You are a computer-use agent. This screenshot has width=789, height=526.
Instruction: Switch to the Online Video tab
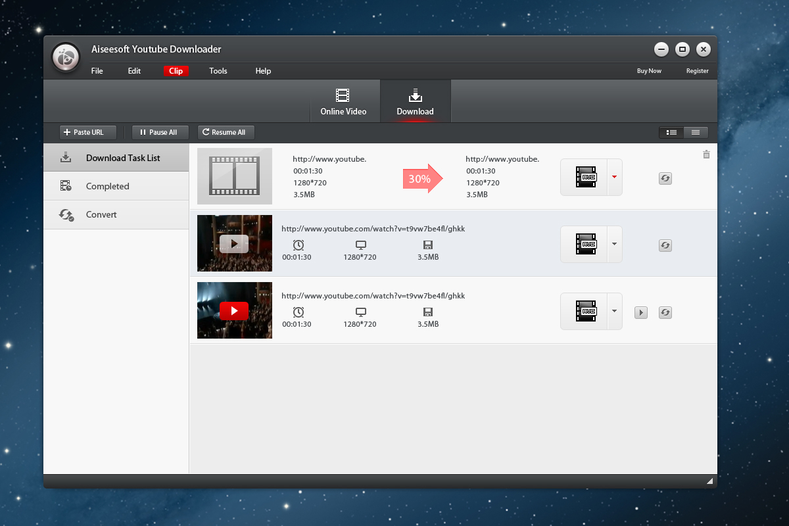coord(344,101)
